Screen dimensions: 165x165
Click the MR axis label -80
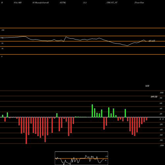(161, 140)
